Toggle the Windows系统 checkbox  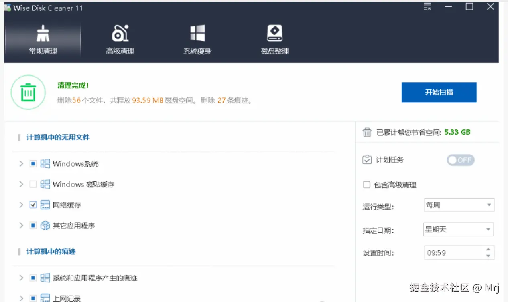(33, 164)
